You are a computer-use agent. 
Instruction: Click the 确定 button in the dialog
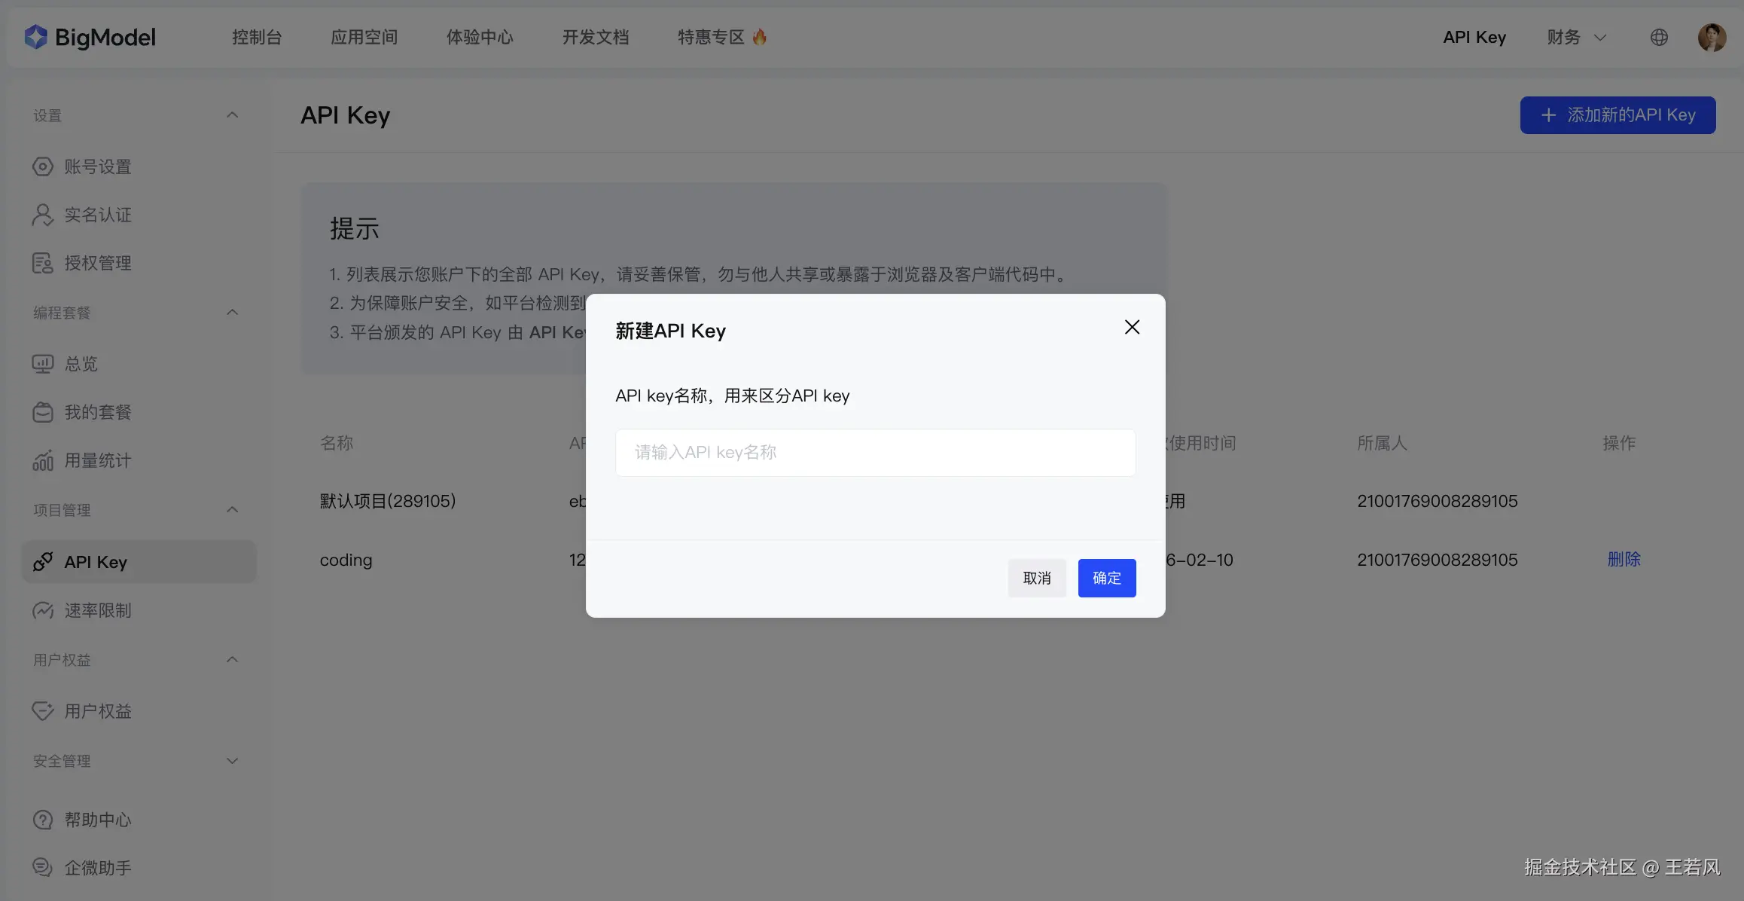[x=1106, y=578]
